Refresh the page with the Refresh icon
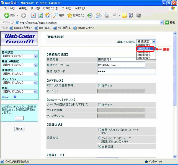178x165 pixels. (40, 15)
